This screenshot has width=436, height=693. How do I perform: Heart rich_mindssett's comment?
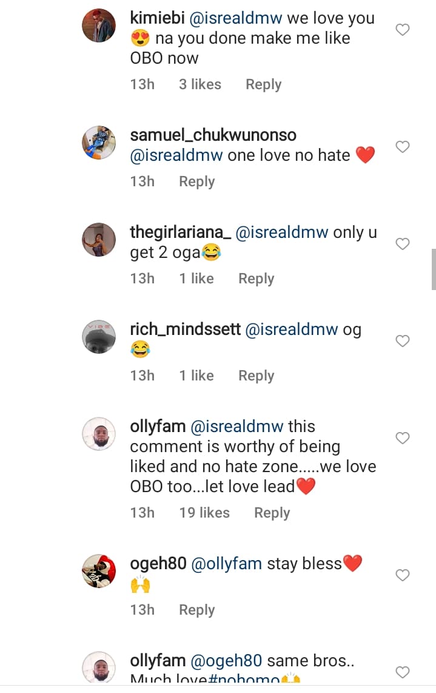[403, 341]
